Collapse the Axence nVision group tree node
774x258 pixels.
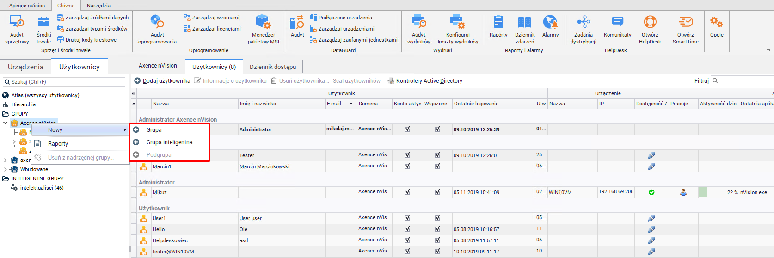click(x=6, y=123)
